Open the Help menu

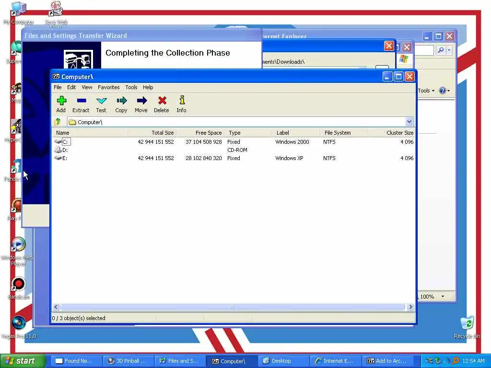pyautogui.click(x=148, y=87)
